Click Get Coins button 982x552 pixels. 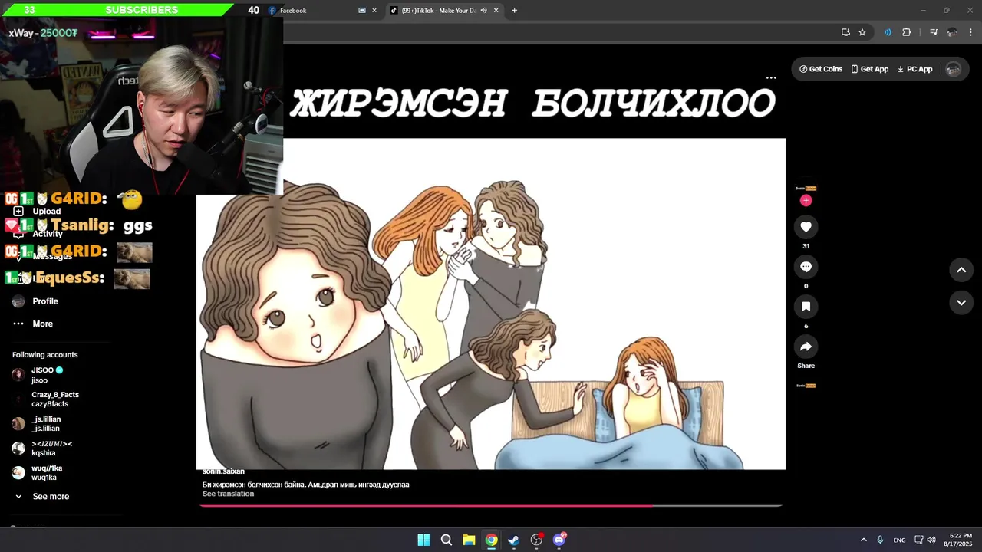[821, 69]
